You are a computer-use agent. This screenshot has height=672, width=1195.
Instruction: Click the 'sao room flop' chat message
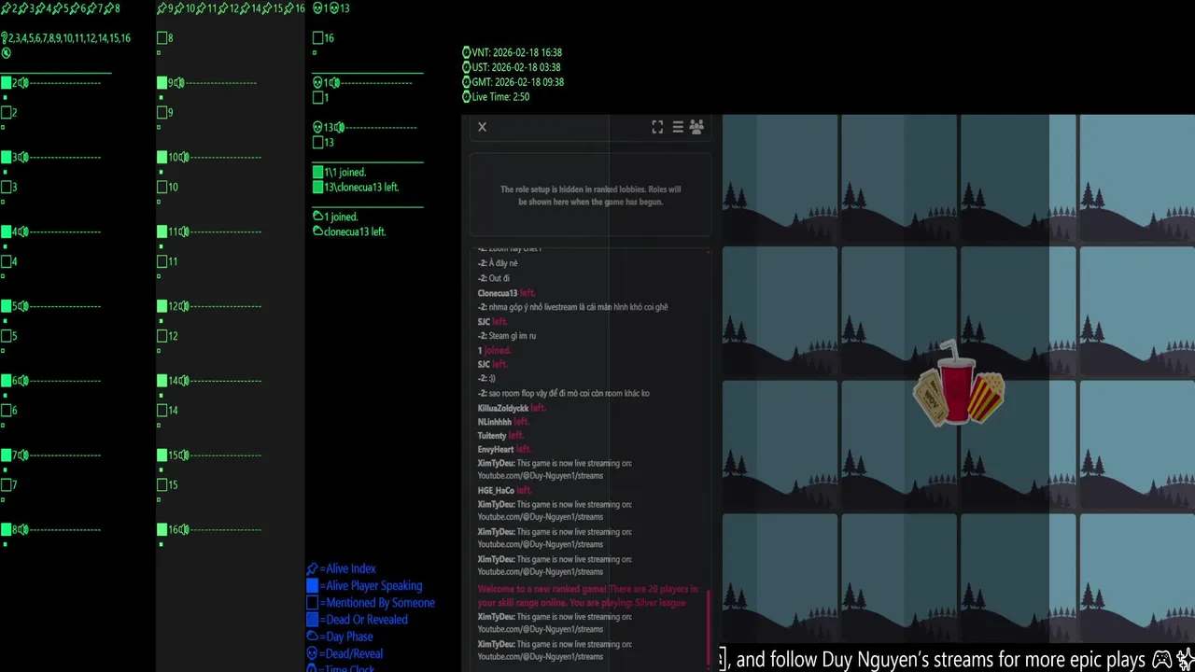pyautogui.click(x=563, y=393)
